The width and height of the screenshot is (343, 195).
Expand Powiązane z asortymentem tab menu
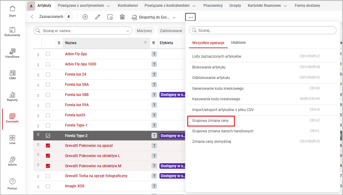108,6
